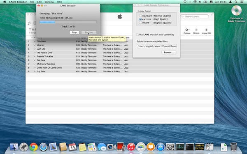Open the audio CD icon on desktop
247x154 pixels.
pos(236,11)
